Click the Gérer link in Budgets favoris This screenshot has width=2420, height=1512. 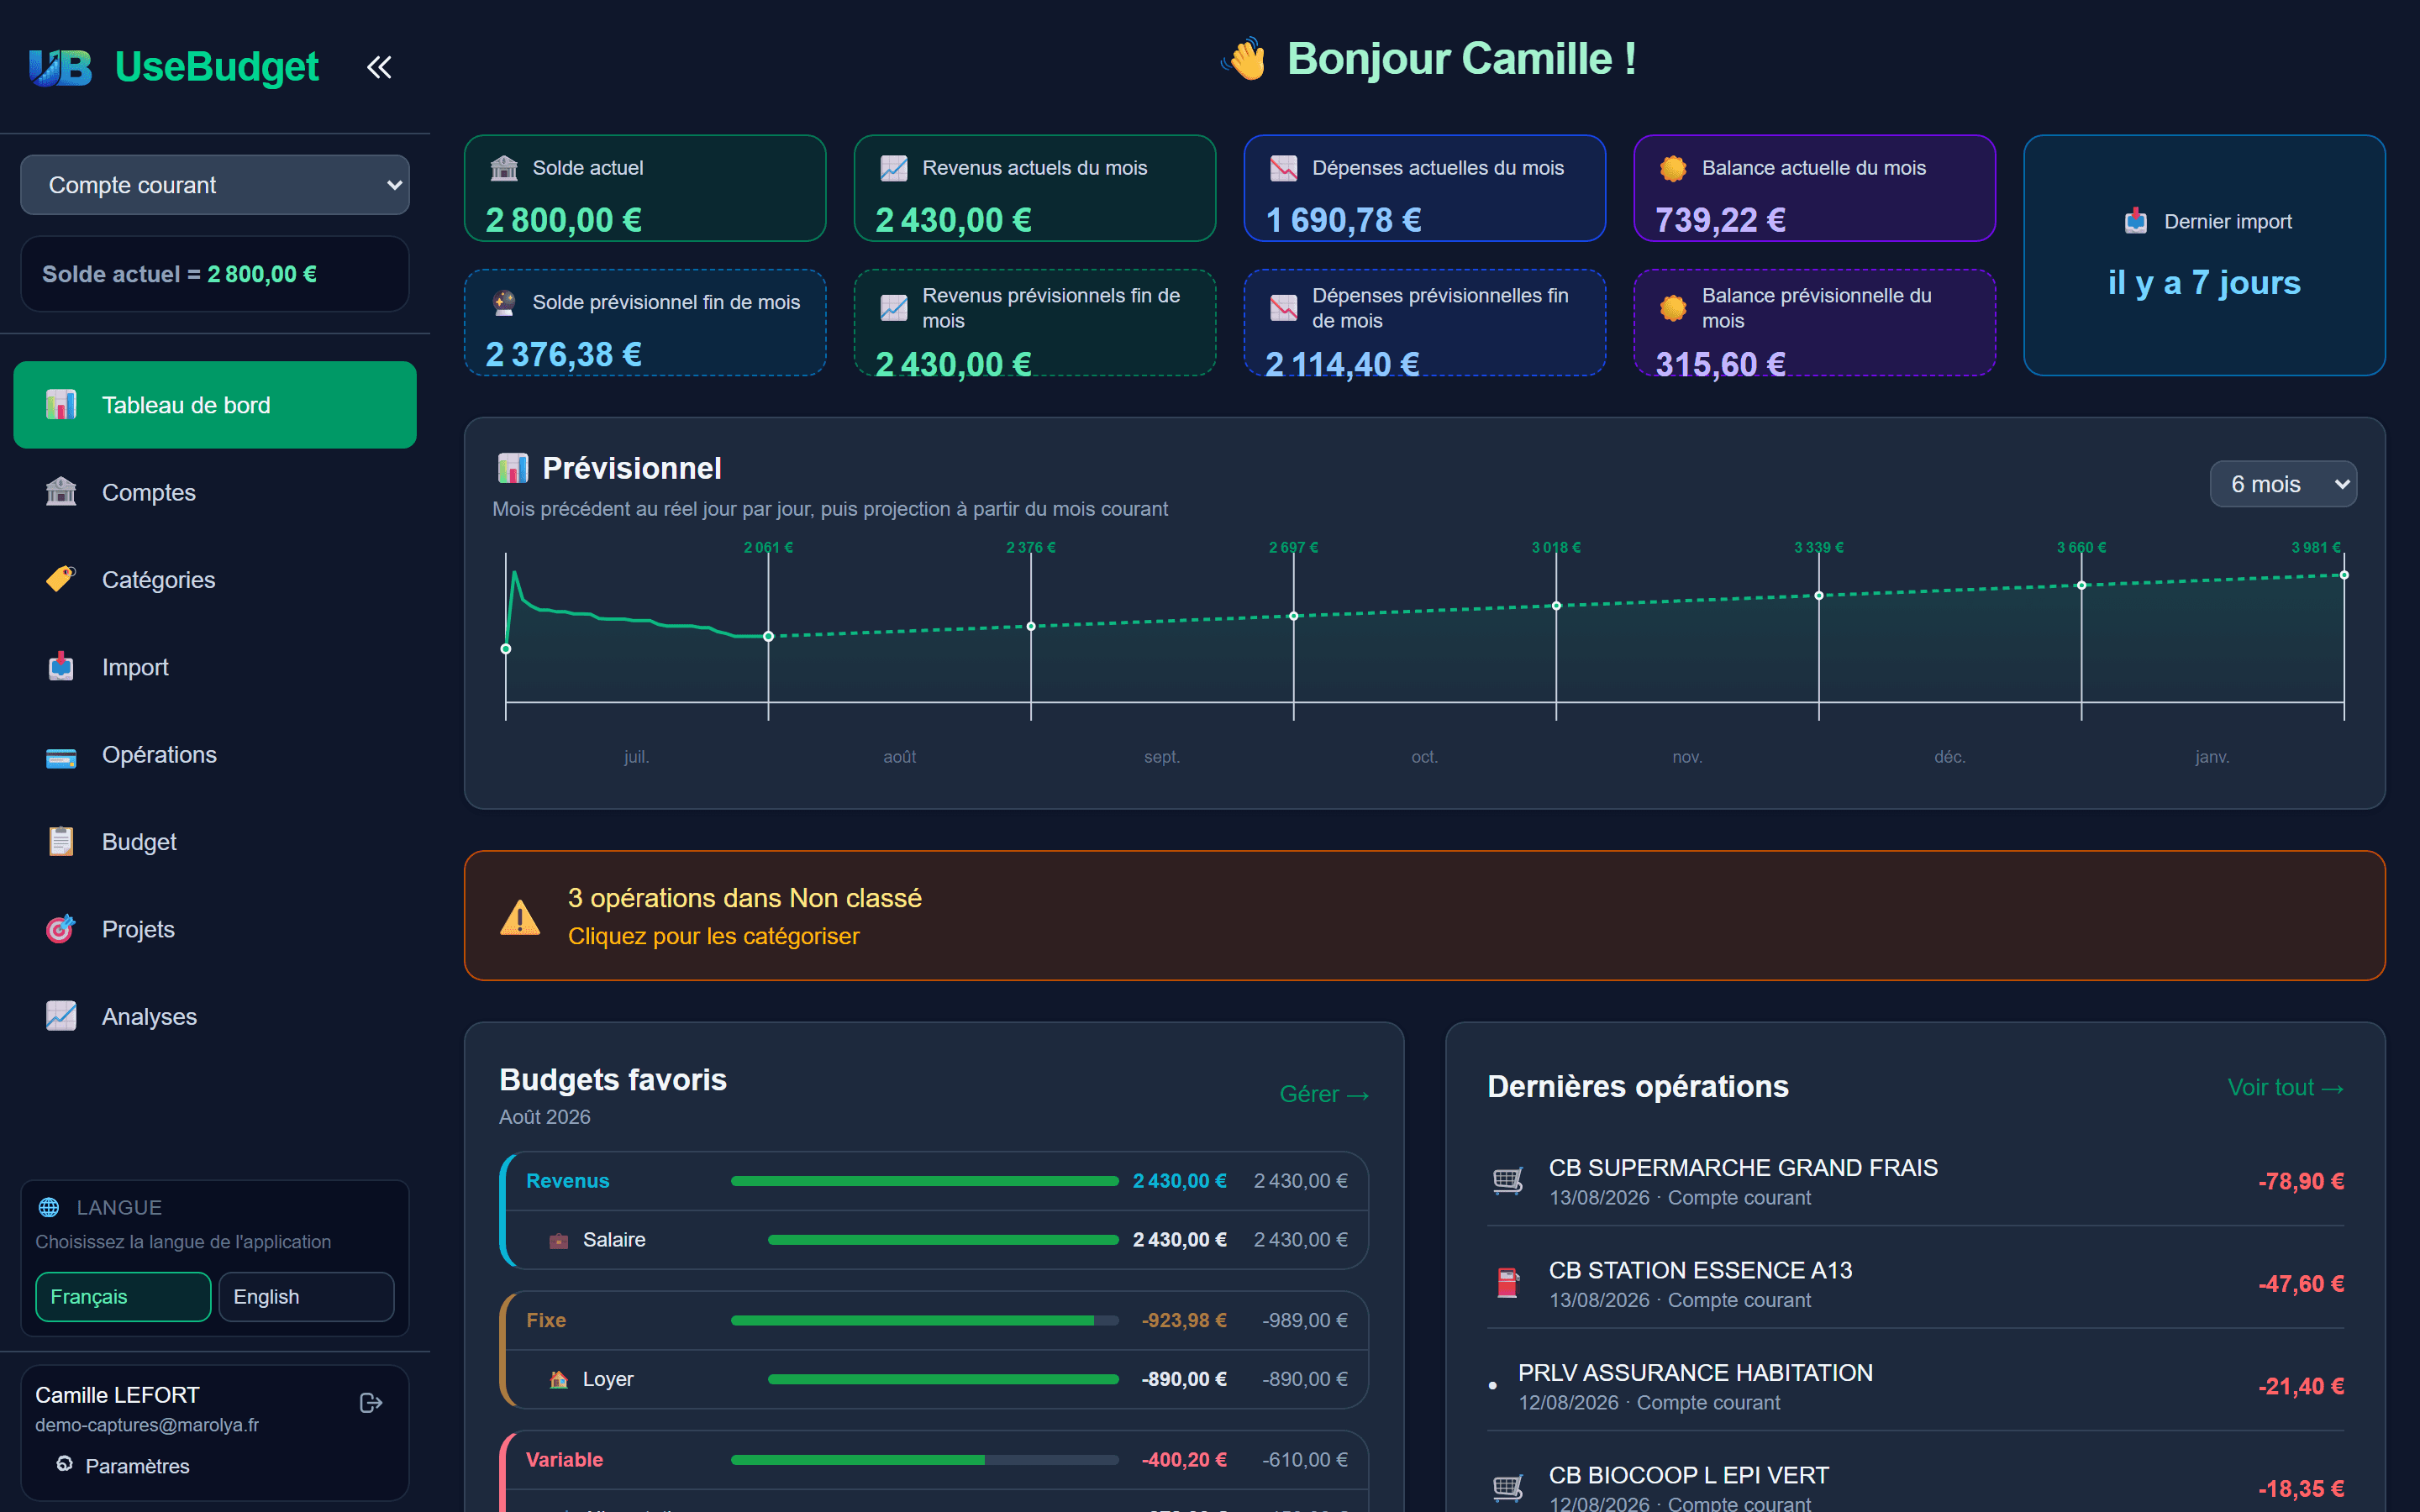click(x=1324, y=1094)
